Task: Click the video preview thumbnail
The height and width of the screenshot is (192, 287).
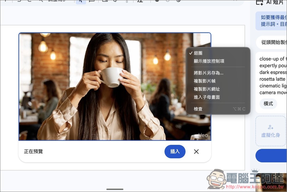Action: [86, 86]
